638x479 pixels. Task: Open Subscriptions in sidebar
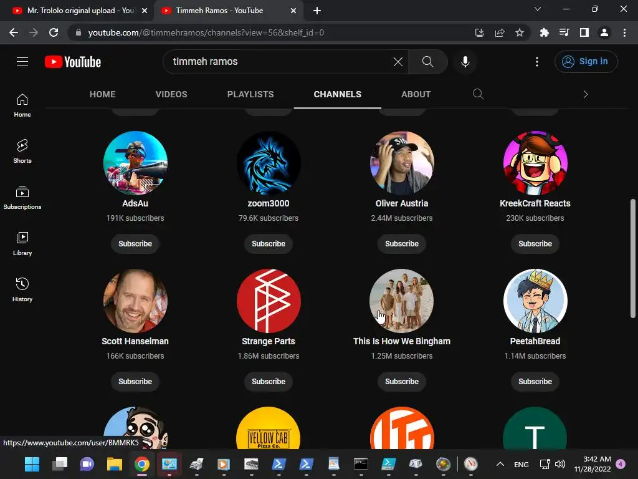pyautogui.click(x=22, y=198)
